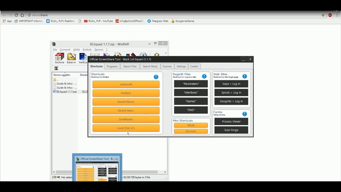
Task: Select BLSquad 1.1.7.exe file in WinRAR
Action: [65, 91]
